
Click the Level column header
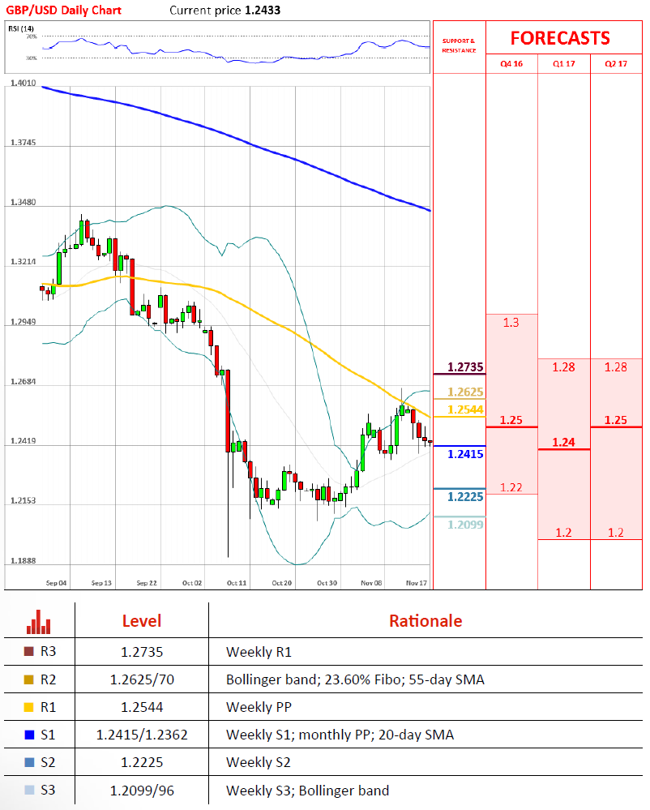tap(142, 620)
